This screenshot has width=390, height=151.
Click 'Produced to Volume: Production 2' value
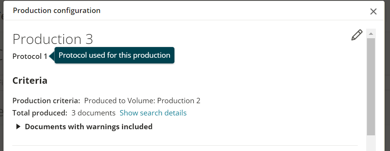[x=142, y=101]
